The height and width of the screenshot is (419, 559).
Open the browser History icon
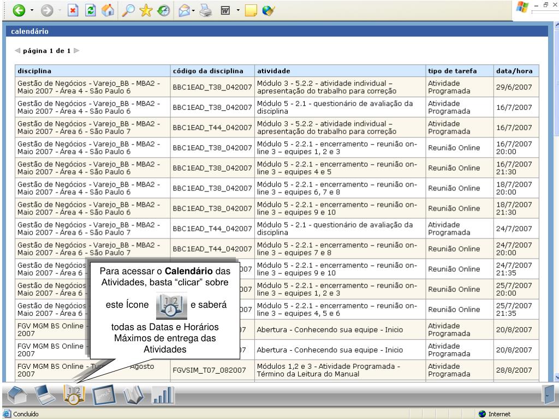pos(163,10)
